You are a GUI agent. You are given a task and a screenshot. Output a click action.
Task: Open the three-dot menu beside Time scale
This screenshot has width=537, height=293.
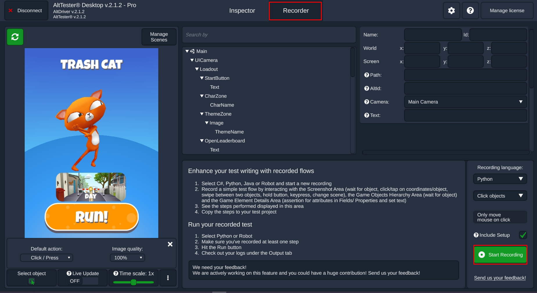coord(168,278)
